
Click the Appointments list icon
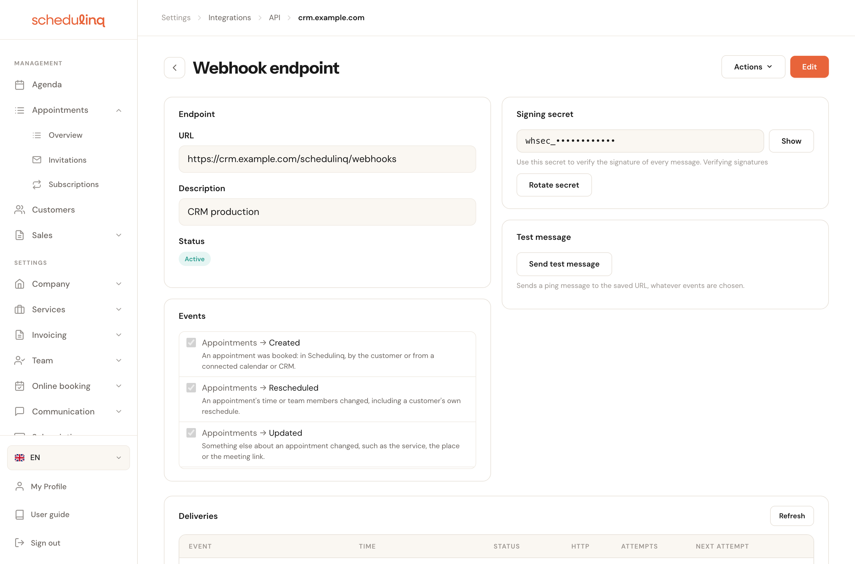point(19,110)
